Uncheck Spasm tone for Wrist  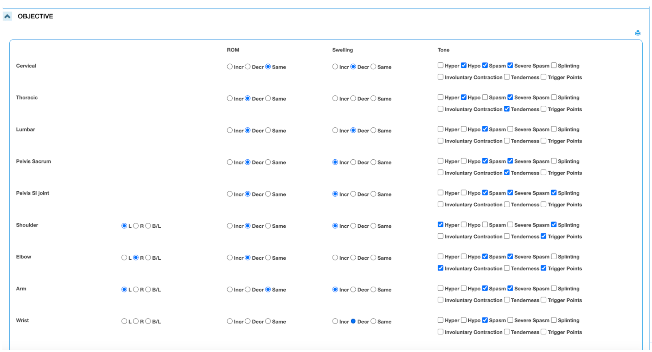[x=485, y=320]
